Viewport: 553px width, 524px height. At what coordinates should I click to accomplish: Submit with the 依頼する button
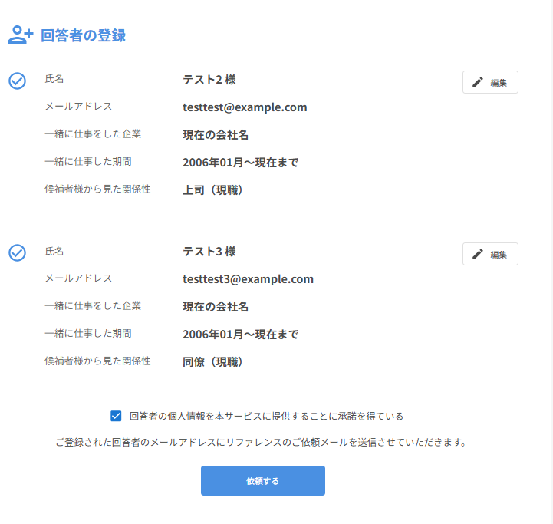pos(262,481)
